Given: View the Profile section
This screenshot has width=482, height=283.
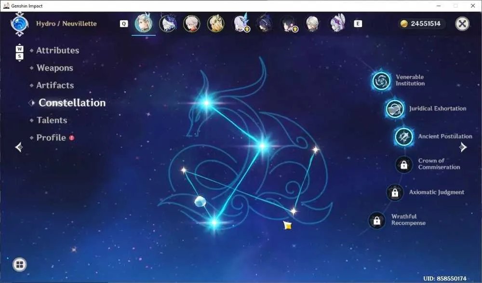Looking at the screenshot, I should pyautogui.click(x=51, y=138).
